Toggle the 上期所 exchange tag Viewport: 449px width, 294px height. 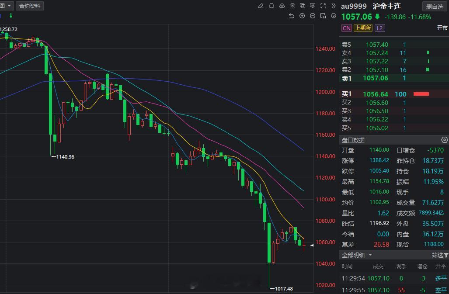[363, 28]
